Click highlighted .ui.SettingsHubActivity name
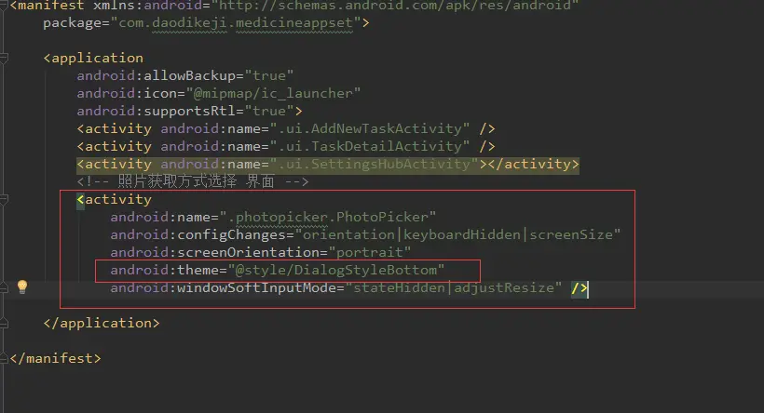This screenshot has width=764, height=413. (375, 165)
